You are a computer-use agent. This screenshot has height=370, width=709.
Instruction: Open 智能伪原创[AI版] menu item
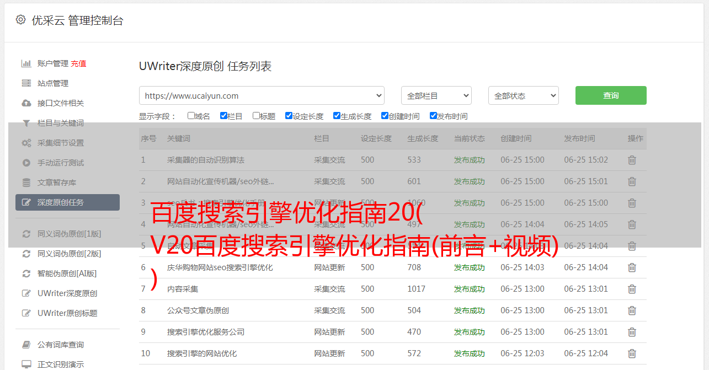tap(67, 274)
